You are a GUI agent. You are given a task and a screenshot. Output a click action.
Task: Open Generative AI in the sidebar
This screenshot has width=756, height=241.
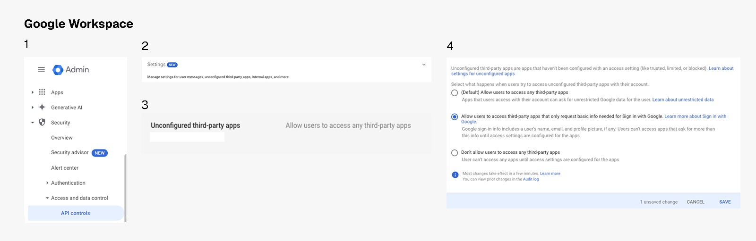pyautogui.click(x=67, y=108)
